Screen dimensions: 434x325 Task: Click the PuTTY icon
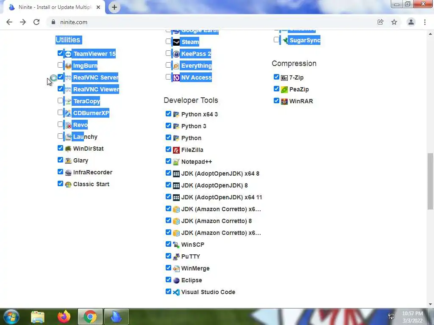pyautogui.click(x=176, y=257)
